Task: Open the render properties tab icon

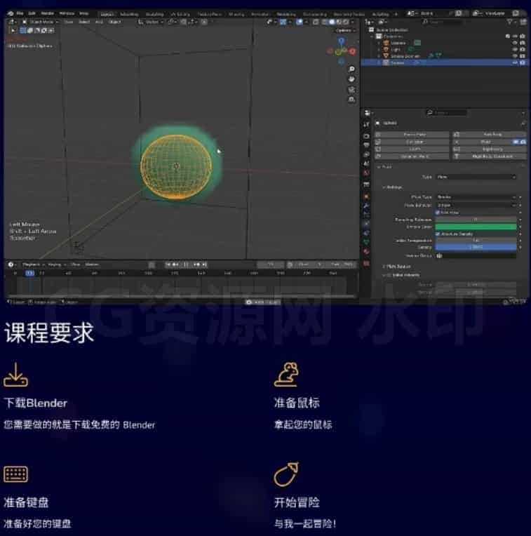Action: (366, 135)
